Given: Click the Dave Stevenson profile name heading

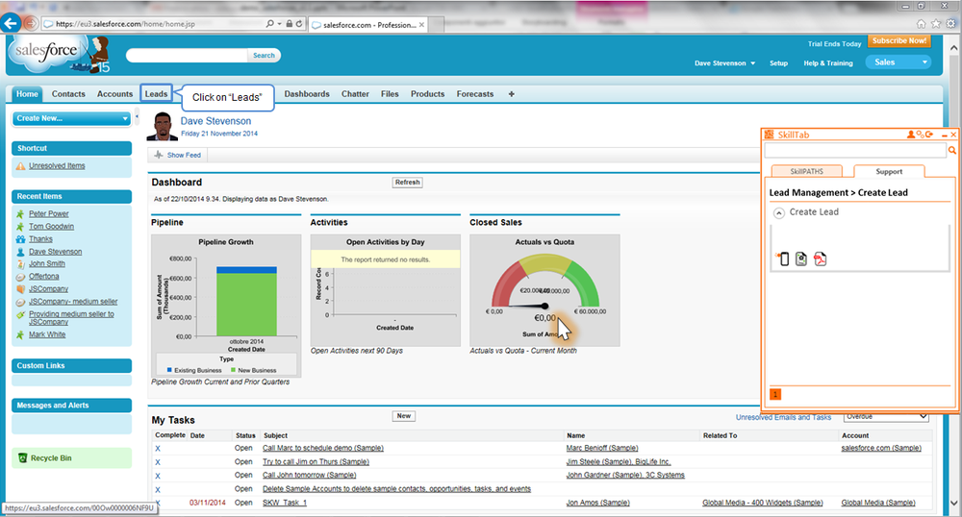Looking at the screenshot, I should click(215, 121).
